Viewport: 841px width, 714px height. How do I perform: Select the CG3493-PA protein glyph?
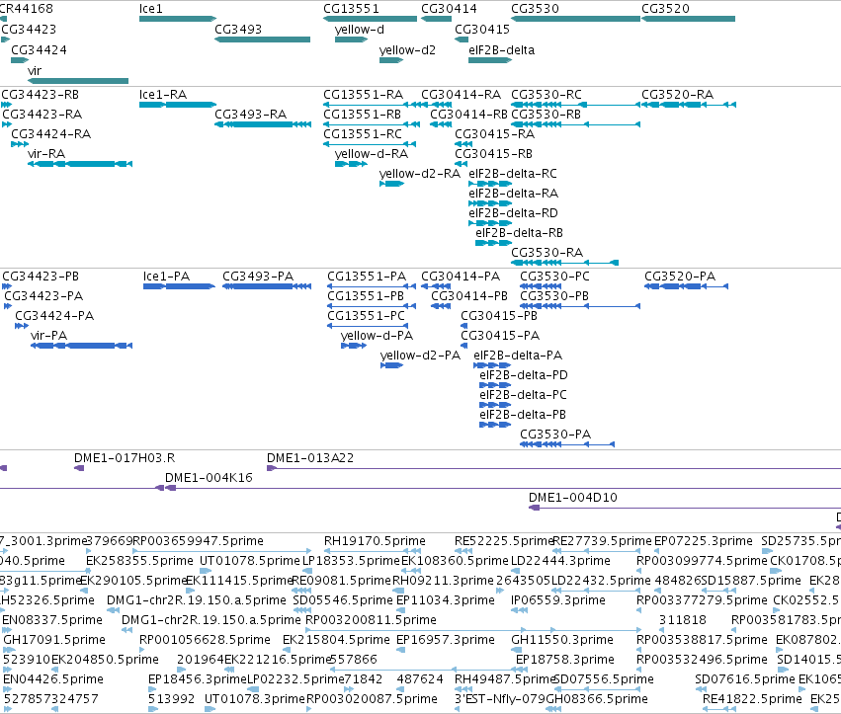[267, 286]
